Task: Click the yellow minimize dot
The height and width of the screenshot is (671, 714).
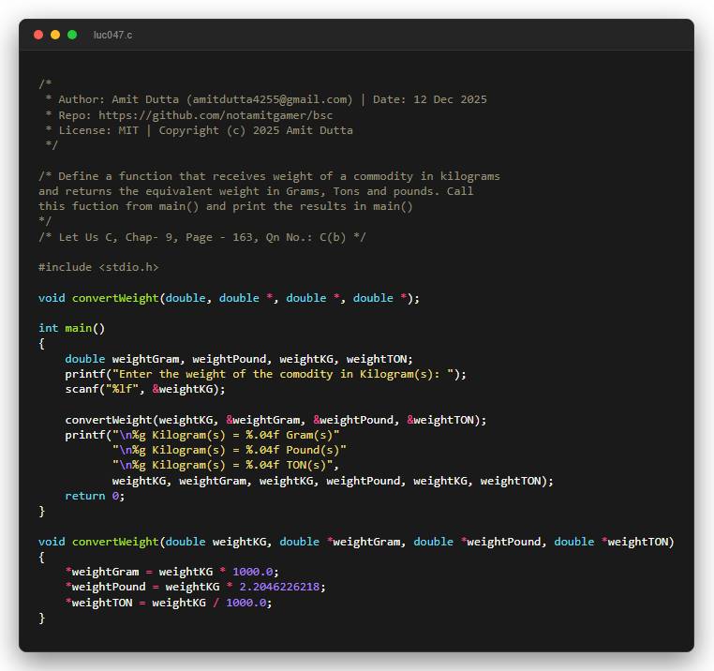Action: click(x=55, y=35)
